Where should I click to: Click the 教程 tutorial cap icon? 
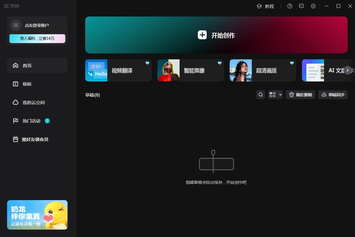click(259, 6)
